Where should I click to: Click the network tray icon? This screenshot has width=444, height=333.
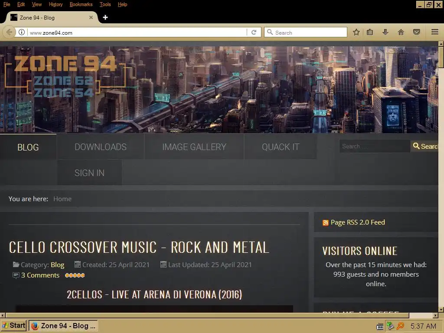390,326
